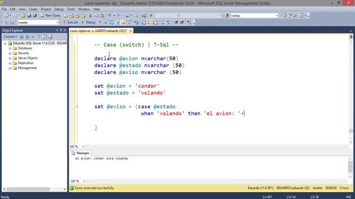Image resolution: width=355 pixels, height=199 pixels.
Task: Open the Edit menu
Action: pyautogui.click(x=13, y=9)
